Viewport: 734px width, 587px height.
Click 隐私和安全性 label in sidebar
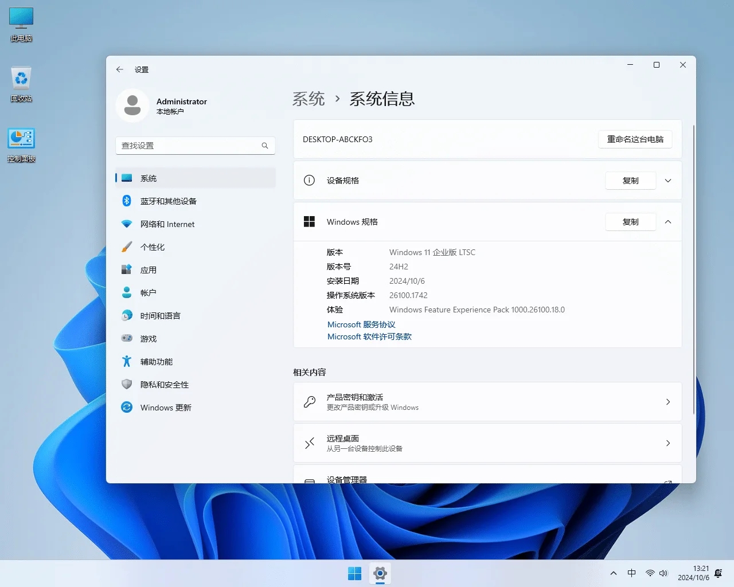(165, 385)
